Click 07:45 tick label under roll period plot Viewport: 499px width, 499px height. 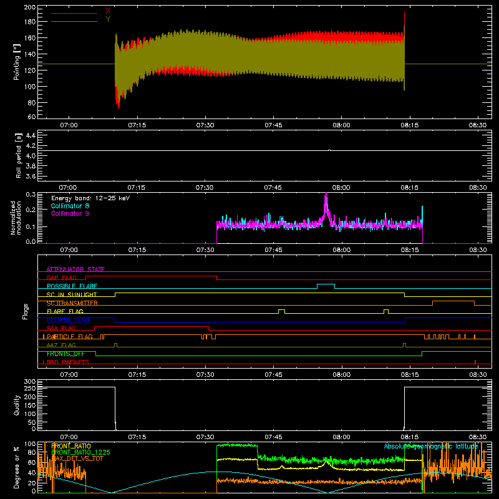coord(273,188)
